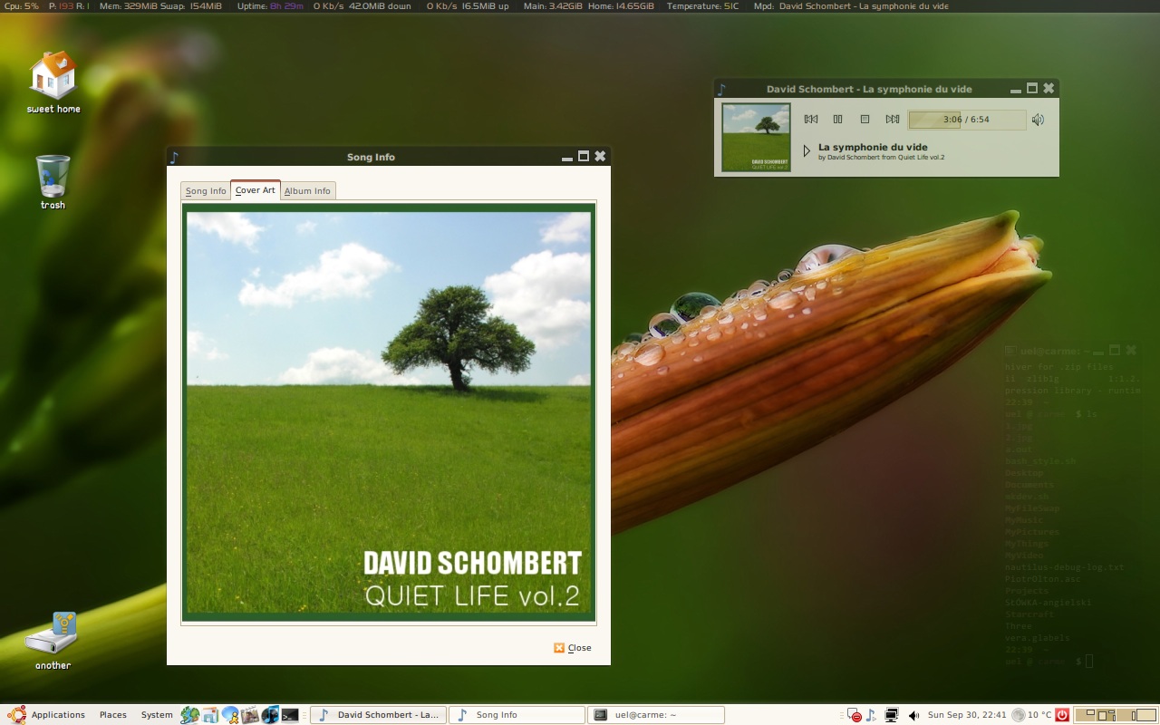1160x725 pixels.
Task: Open the Places menu
Action: coord(113,715)
